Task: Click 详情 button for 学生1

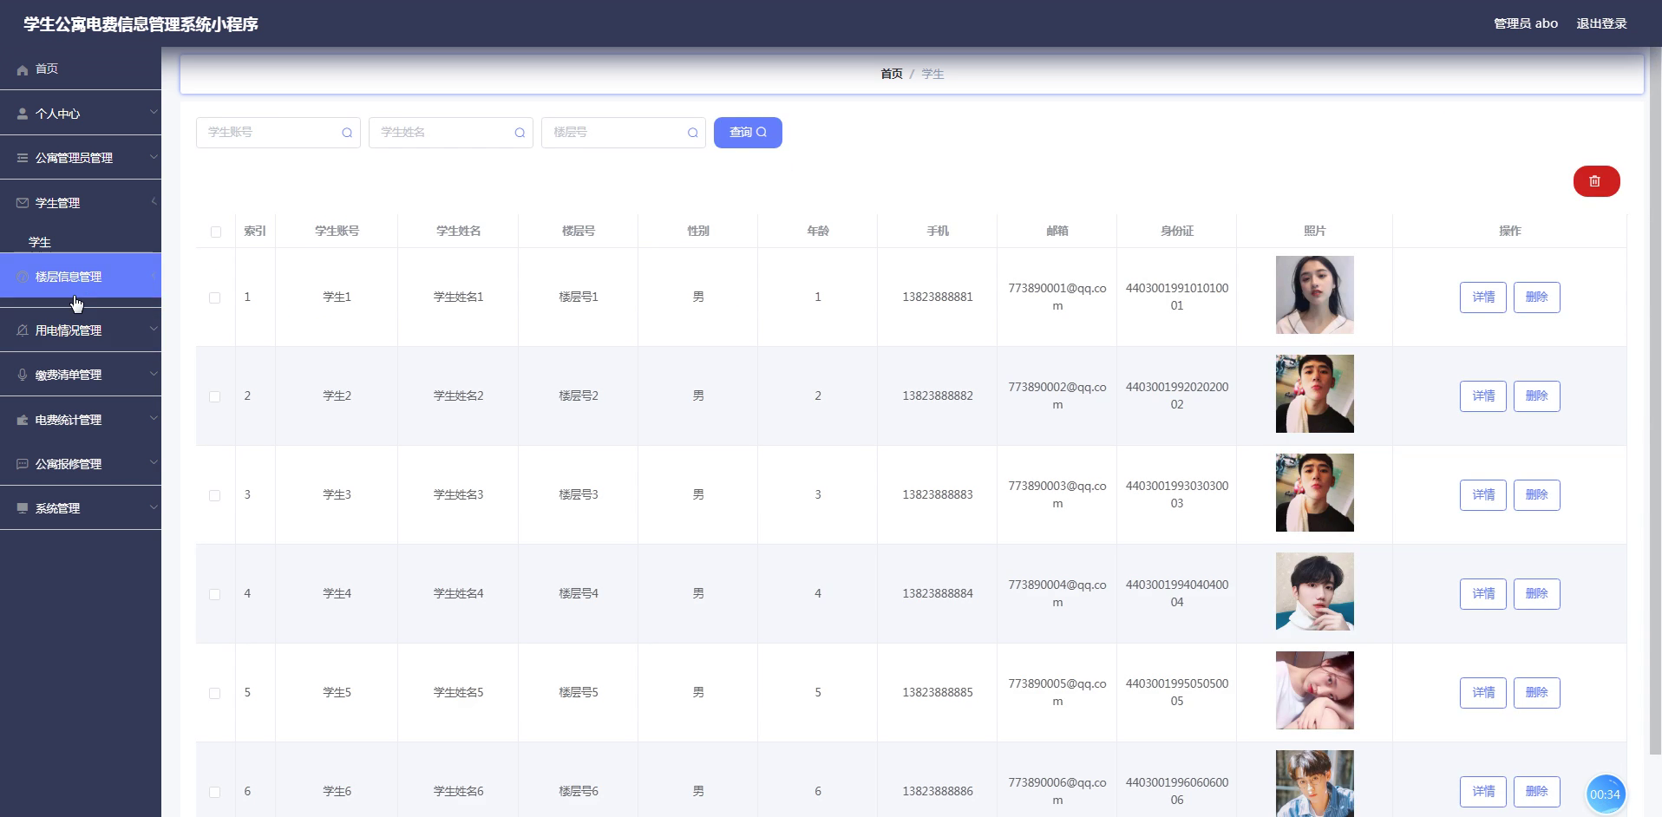Action: coord(1483,297)
